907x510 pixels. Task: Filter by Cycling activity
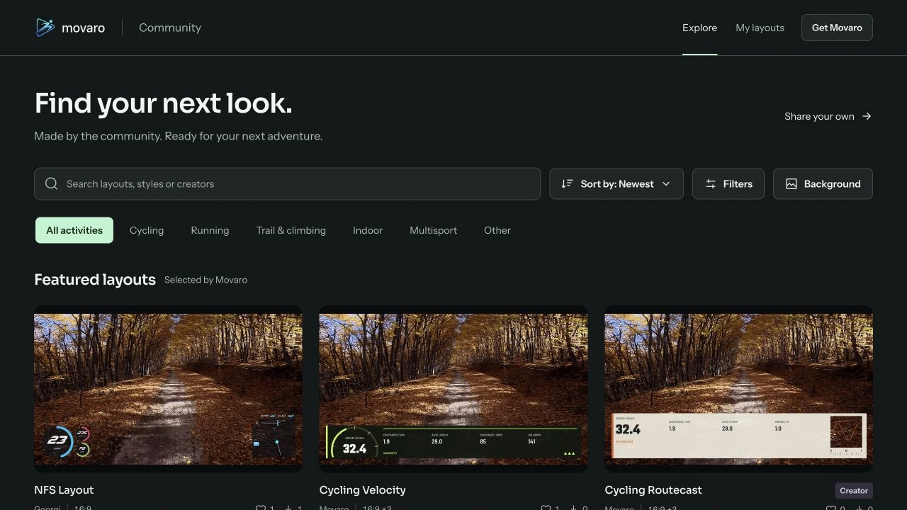tap(147, 230)
